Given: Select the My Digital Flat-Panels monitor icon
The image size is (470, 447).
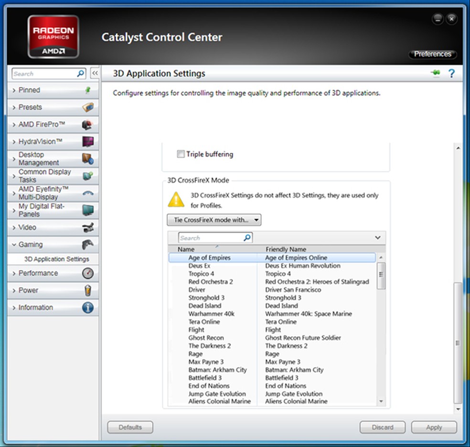Looking at the screenshot, I should coord(87,210).
